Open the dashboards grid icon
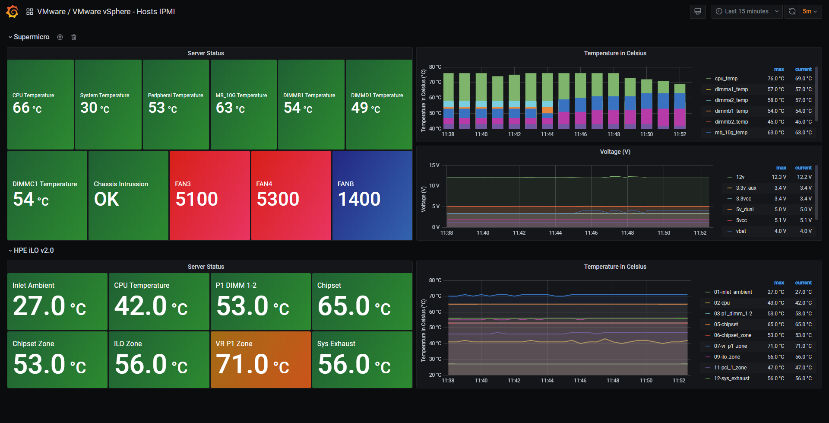 click(30, 12)
